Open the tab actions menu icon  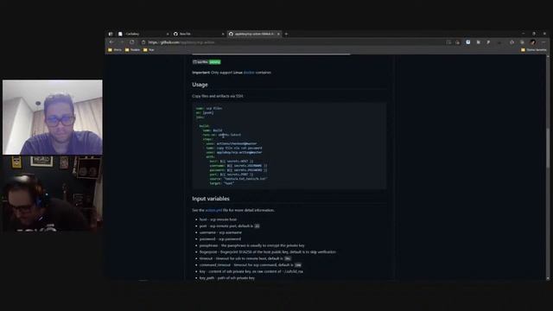(x=111, y=34)
